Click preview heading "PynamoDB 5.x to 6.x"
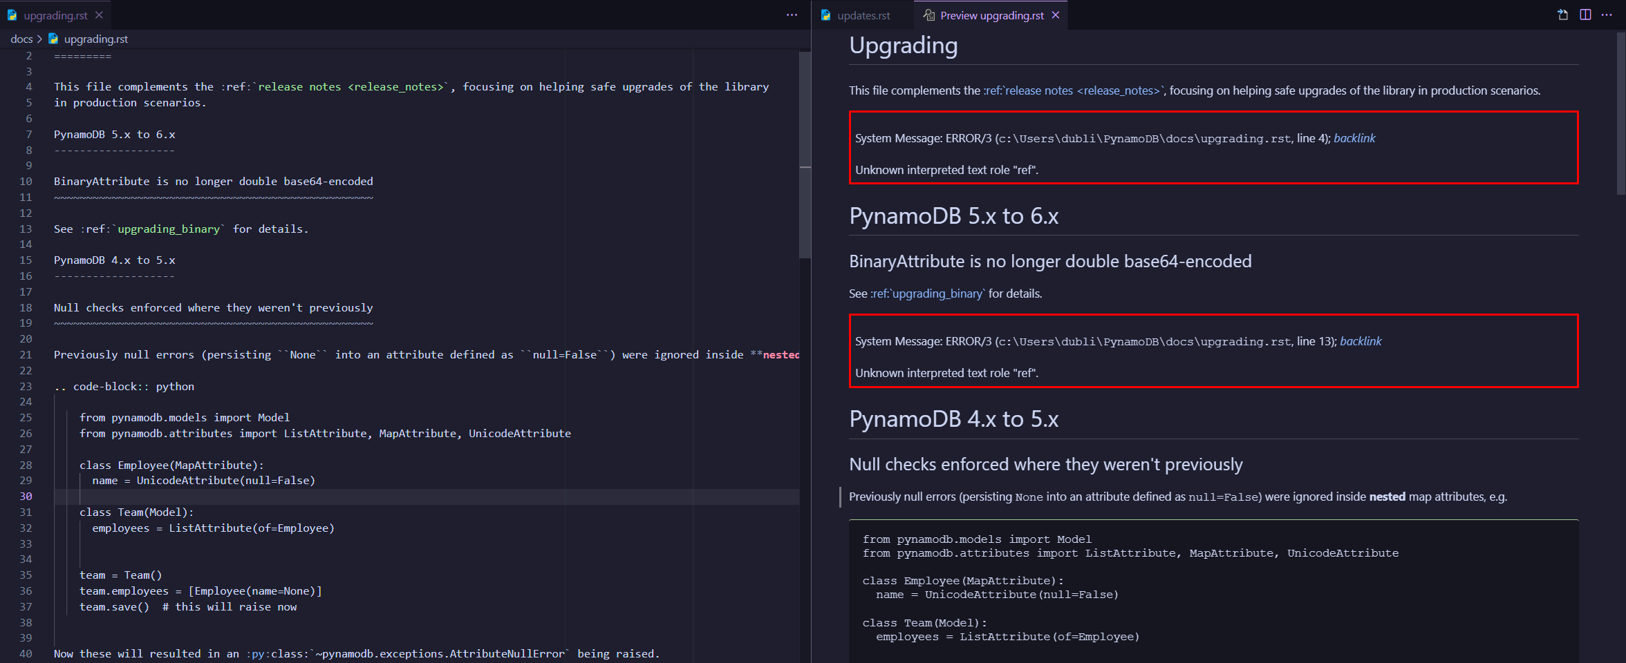 953,216
